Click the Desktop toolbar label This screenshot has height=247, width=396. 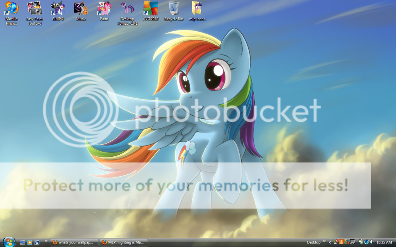click(314, 242)
